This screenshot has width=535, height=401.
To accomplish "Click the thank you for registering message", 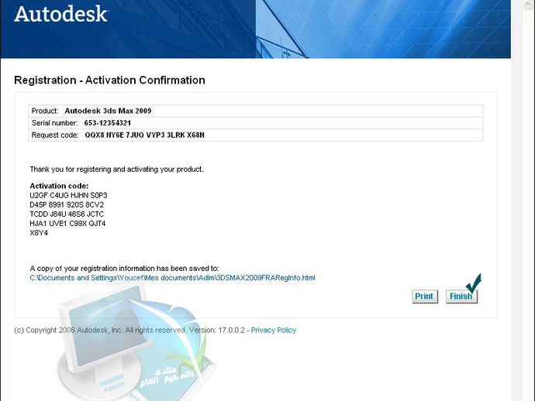I will 116,170.
